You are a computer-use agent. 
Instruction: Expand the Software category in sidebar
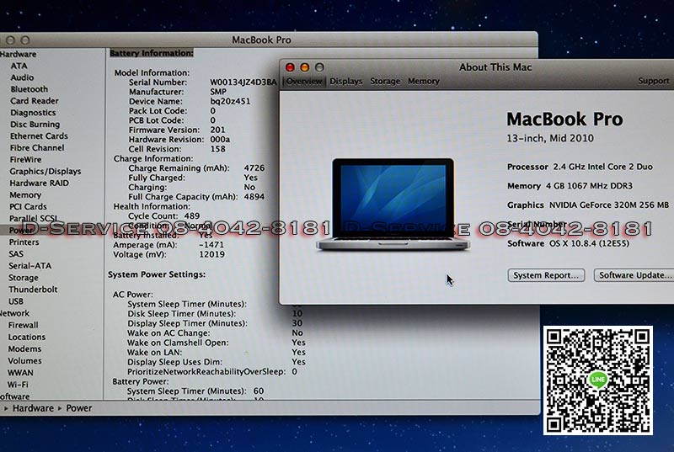tap(15, 396)
